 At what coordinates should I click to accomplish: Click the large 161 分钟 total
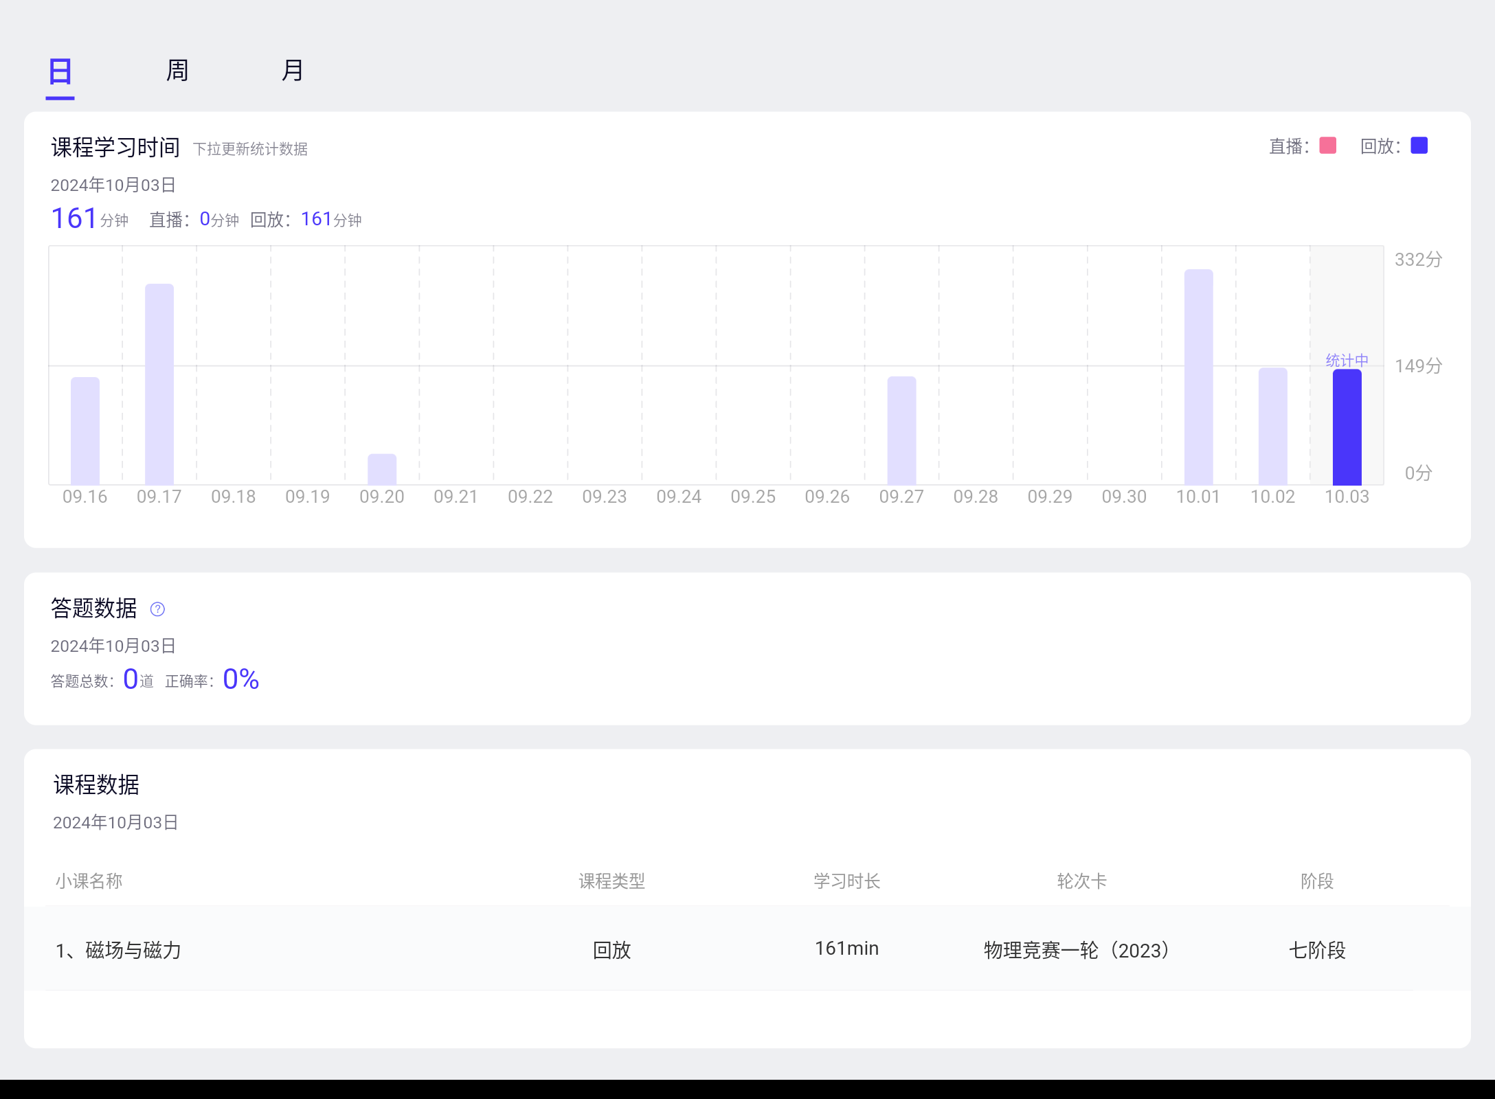click(x=89, y=218)
